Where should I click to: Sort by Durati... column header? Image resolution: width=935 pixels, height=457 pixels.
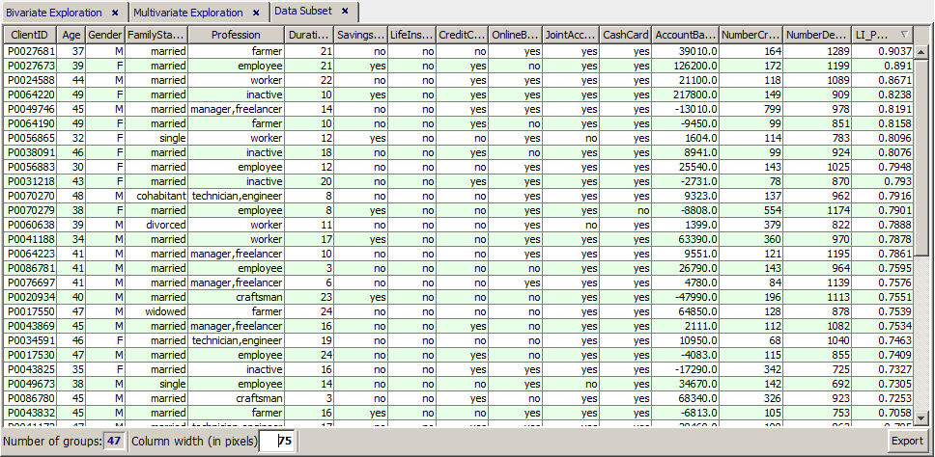(309, 35)
